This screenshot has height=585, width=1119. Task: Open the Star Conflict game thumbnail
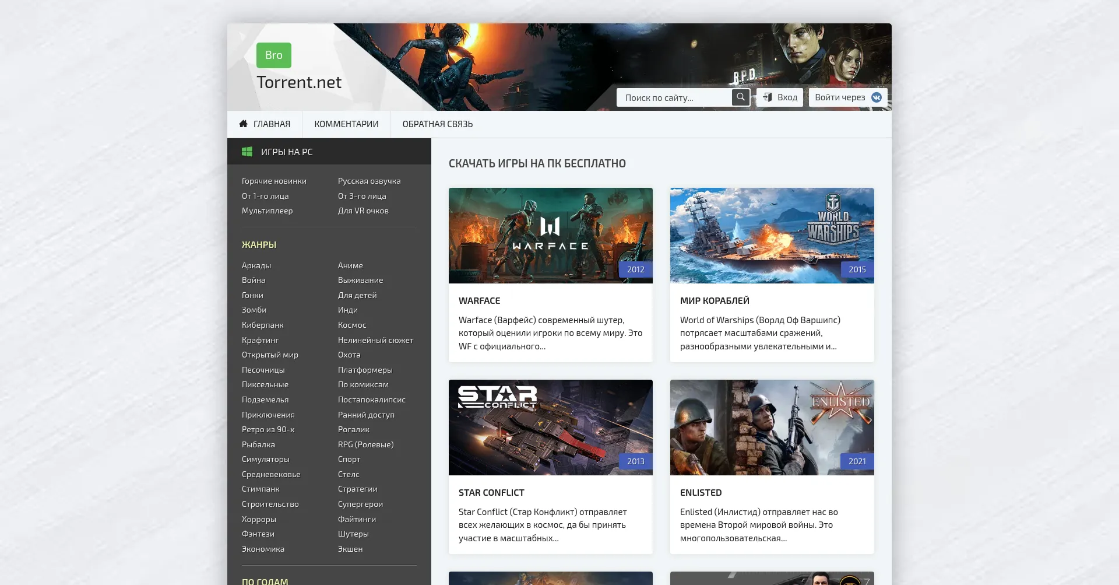[x=551, y=428]
